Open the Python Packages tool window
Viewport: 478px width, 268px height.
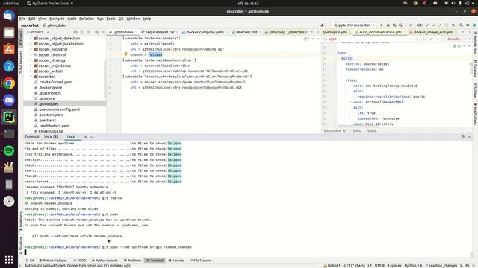53,261
